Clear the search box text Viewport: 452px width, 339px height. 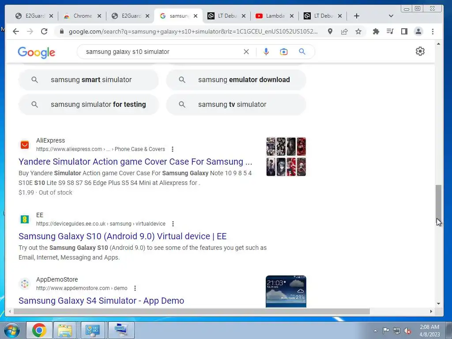tap(246, 52)
